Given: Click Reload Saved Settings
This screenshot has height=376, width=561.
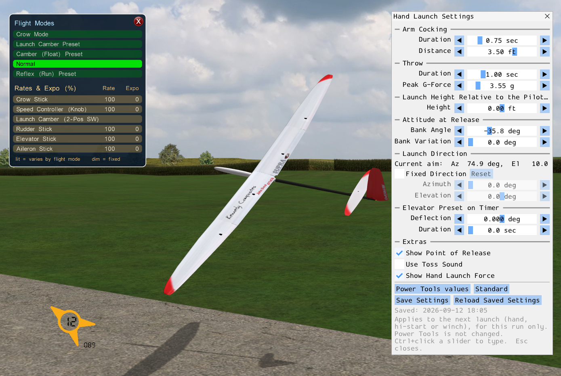Looking at the screenshot, I should 497,300.
